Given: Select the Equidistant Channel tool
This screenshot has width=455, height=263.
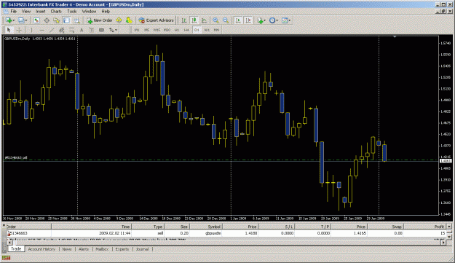Looking at the screenshot, I should tap(62, 30).
